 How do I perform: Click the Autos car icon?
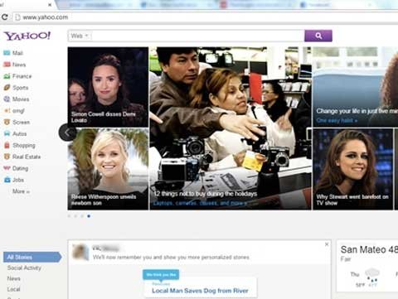(x=7, y=133)
